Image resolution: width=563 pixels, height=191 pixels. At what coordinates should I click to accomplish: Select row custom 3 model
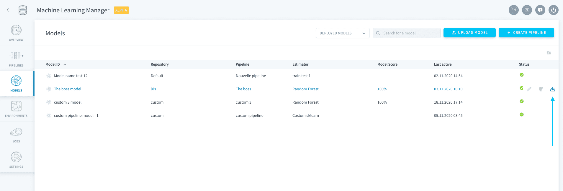coord(297,102)
